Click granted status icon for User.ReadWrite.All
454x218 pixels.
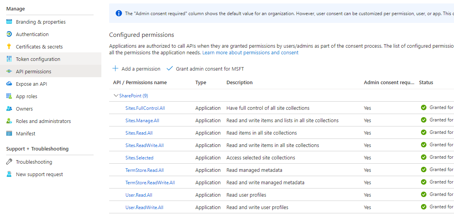coord(424,207)
